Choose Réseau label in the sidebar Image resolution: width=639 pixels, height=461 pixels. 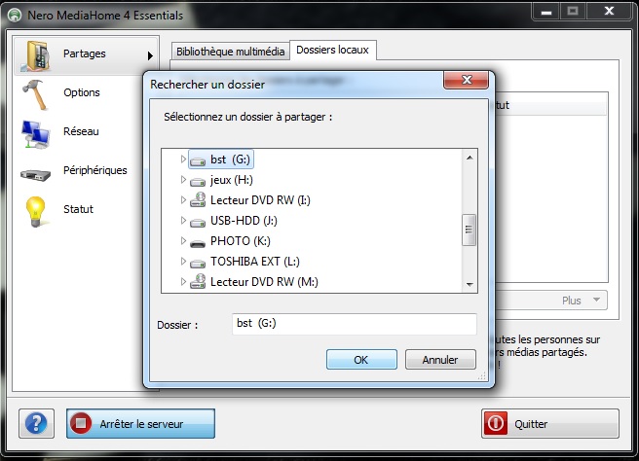[81, 131]
